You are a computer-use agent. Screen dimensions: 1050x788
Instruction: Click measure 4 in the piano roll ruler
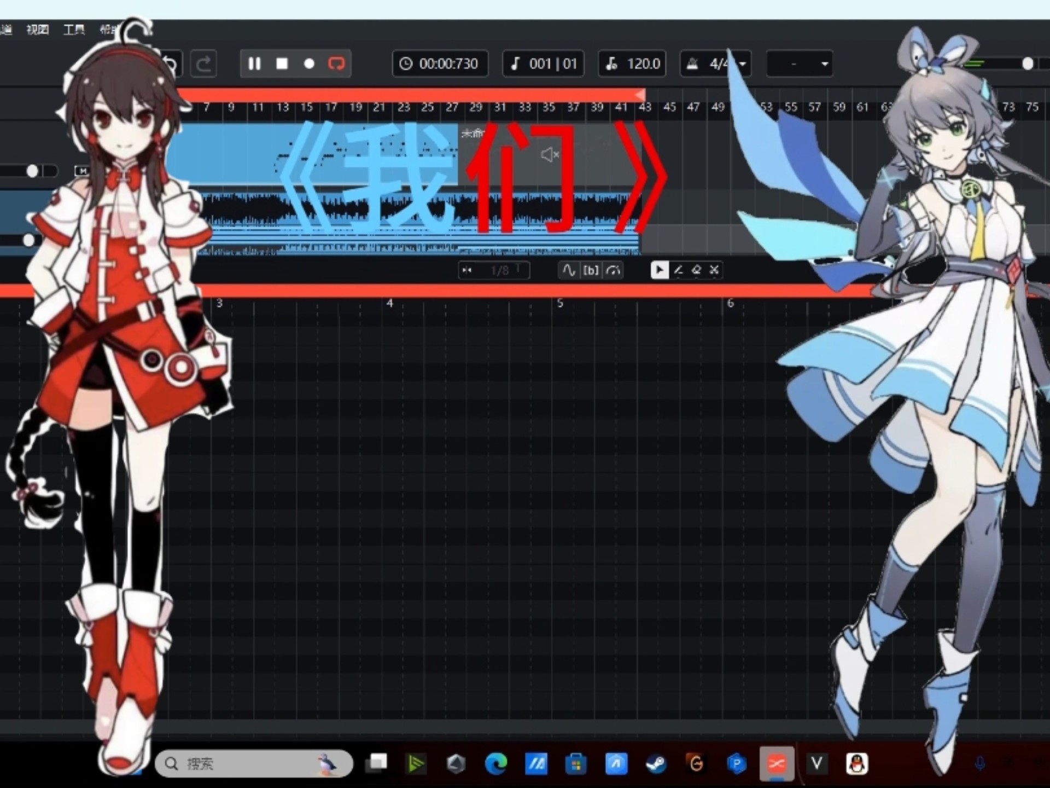(389, 303)
